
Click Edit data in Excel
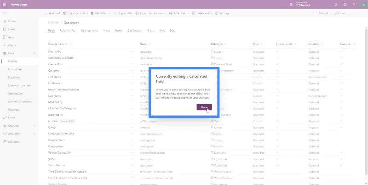click(75, 13)
